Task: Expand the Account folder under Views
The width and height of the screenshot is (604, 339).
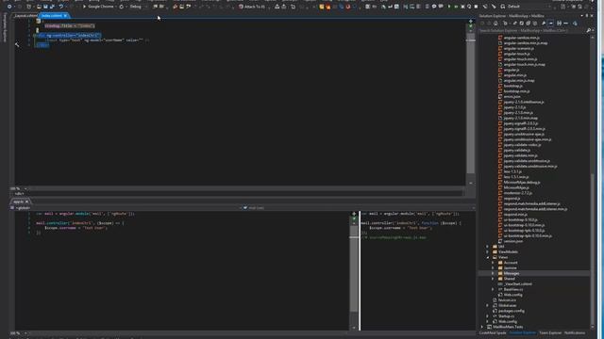Action: click(x=493, y=263)
